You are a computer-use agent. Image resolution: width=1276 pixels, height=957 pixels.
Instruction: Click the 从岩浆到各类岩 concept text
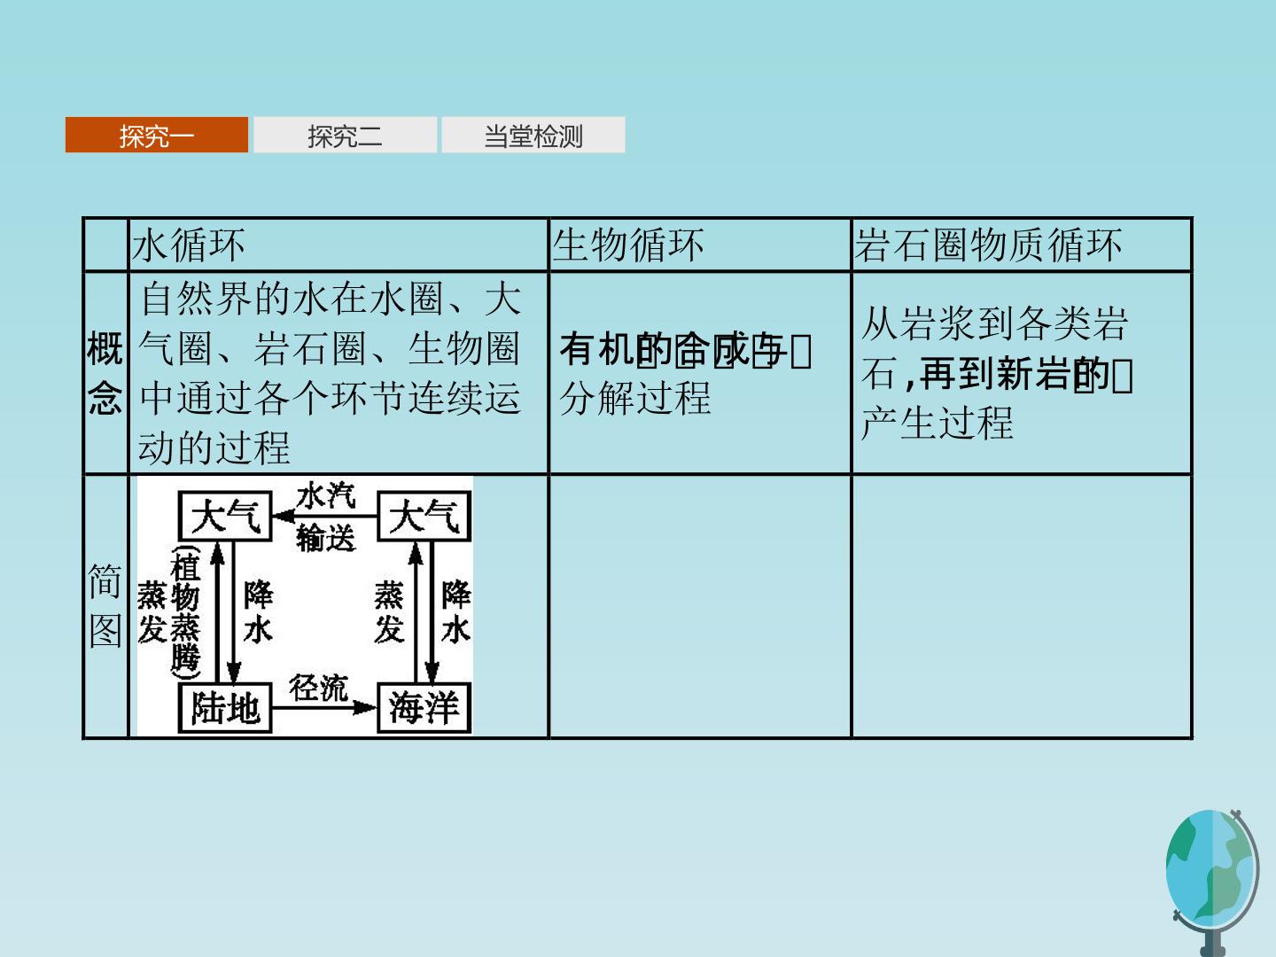994,323
